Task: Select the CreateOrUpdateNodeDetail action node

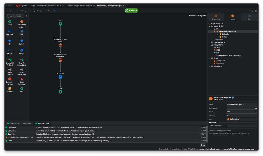Action: pos(60,60)
